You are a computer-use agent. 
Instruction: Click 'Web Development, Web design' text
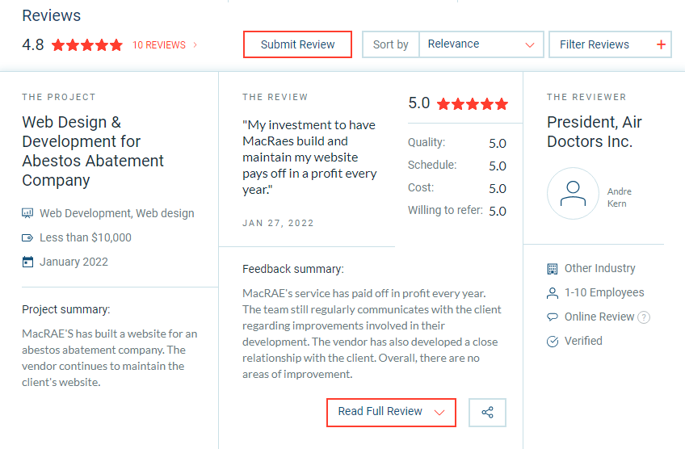tap(117, 213)
